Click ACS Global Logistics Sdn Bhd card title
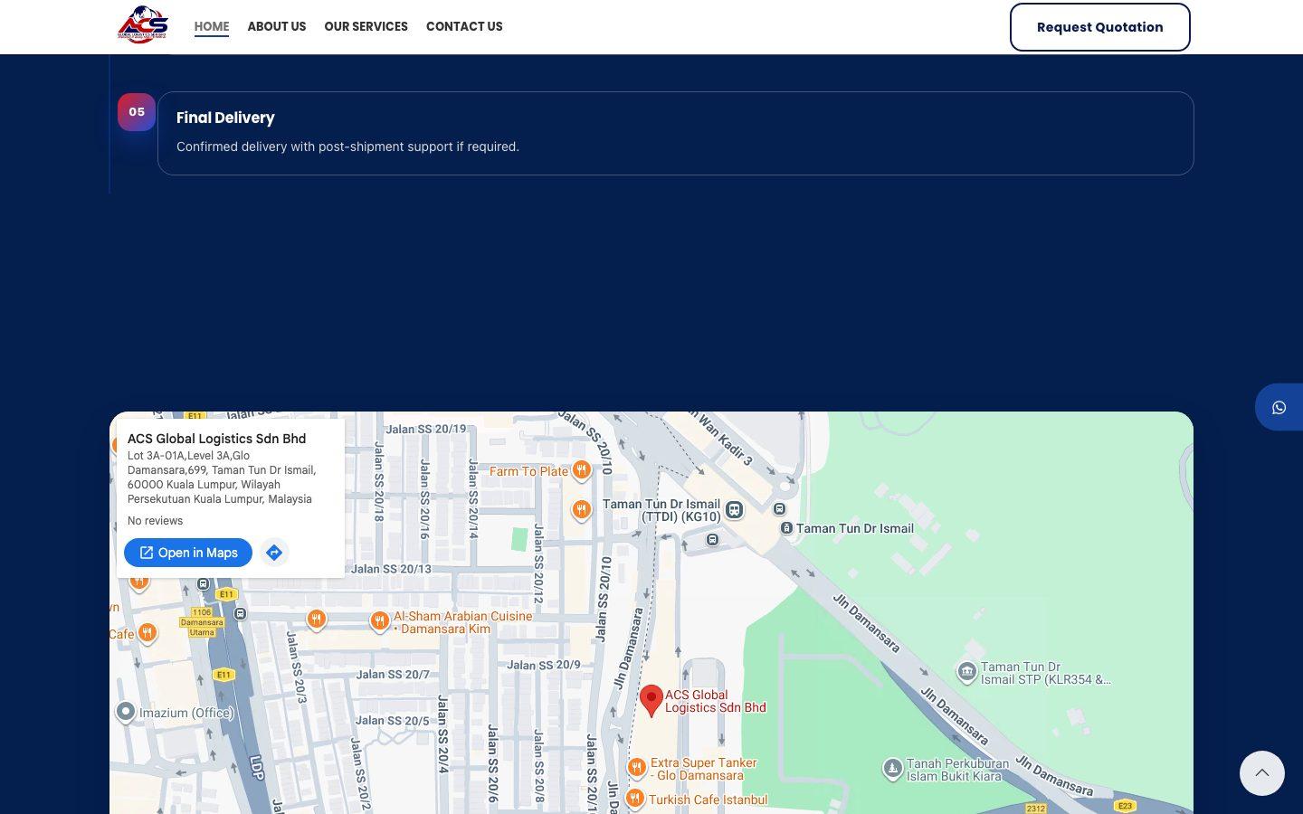Viewport: 1303px width, 814px height. tap(216, 439)
